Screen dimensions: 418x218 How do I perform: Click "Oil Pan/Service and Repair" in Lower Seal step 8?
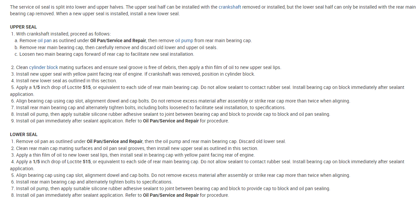pyautogui.click(x=171, y=195)
